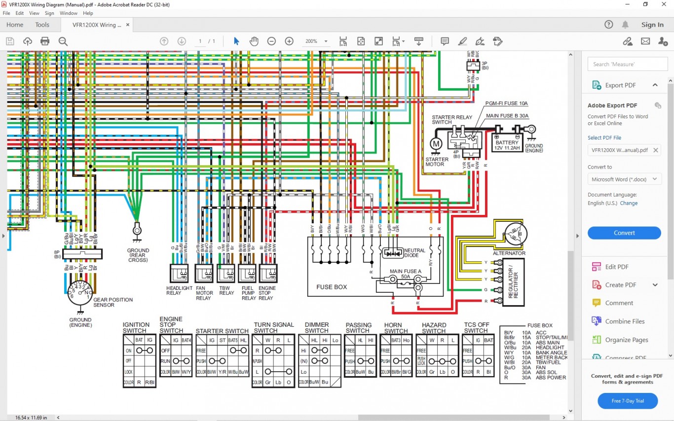Click the fit width scrolling icon
Screen dimensions: 674x421
click(x=343, y=41)
